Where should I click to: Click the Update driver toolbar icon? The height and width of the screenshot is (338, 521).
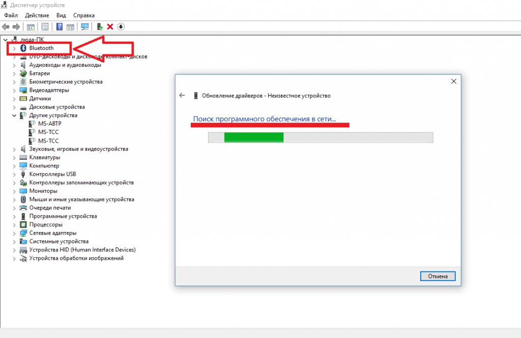[100, 26]
